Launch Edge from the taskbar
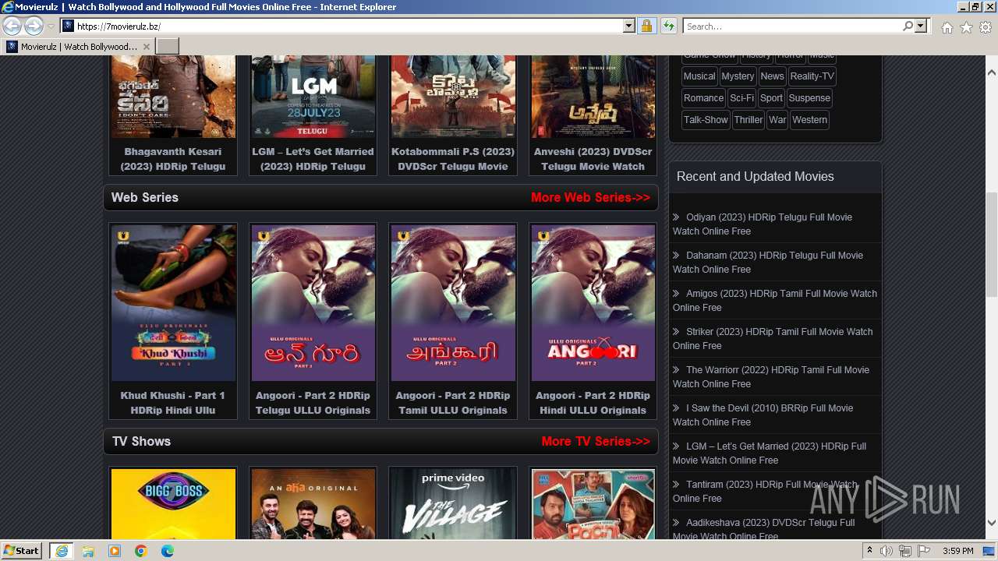Screen dimensions: 998x561 click(168, 551)
